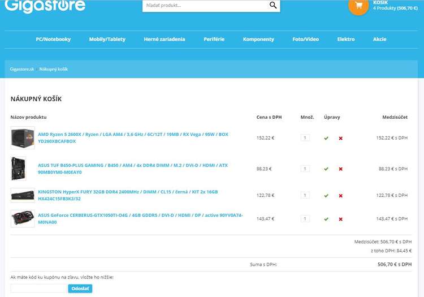The image size is (424, 297).
Task: Click Nákupný košík breadcrumb link
Action: [54, 69]
